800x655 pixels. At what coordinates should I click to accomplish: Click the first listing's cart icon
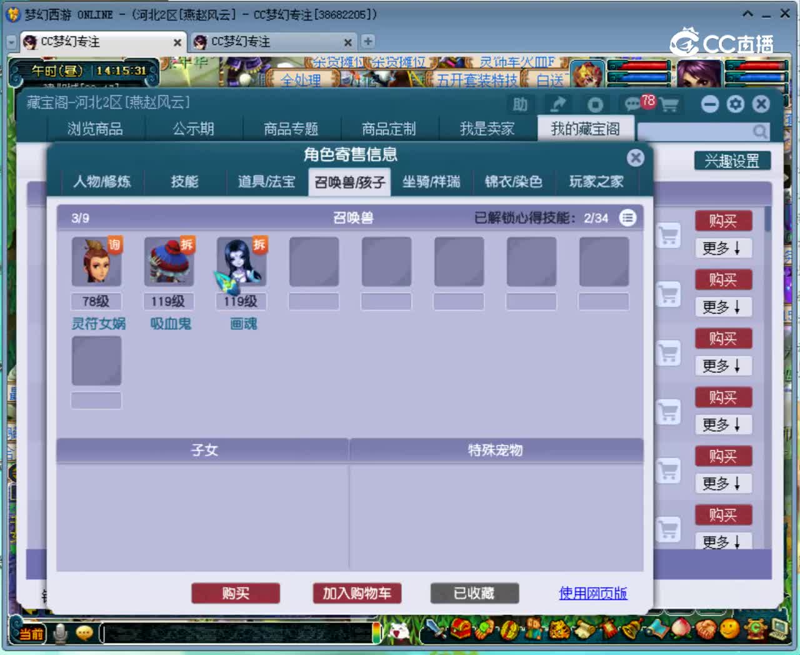tap(668, 236)
